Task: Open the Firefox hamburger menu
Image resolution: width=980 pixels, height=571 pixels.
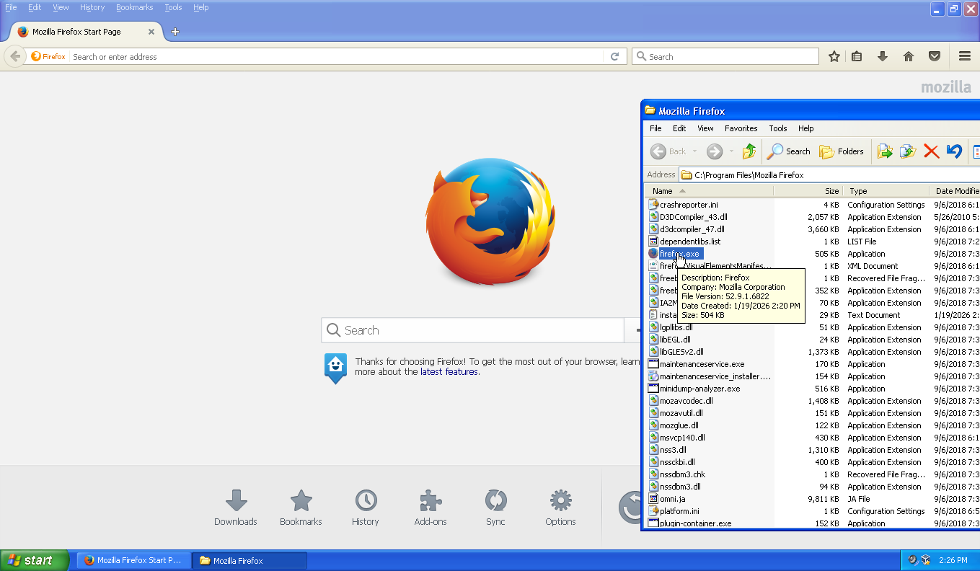Action: tap(964, 56)
